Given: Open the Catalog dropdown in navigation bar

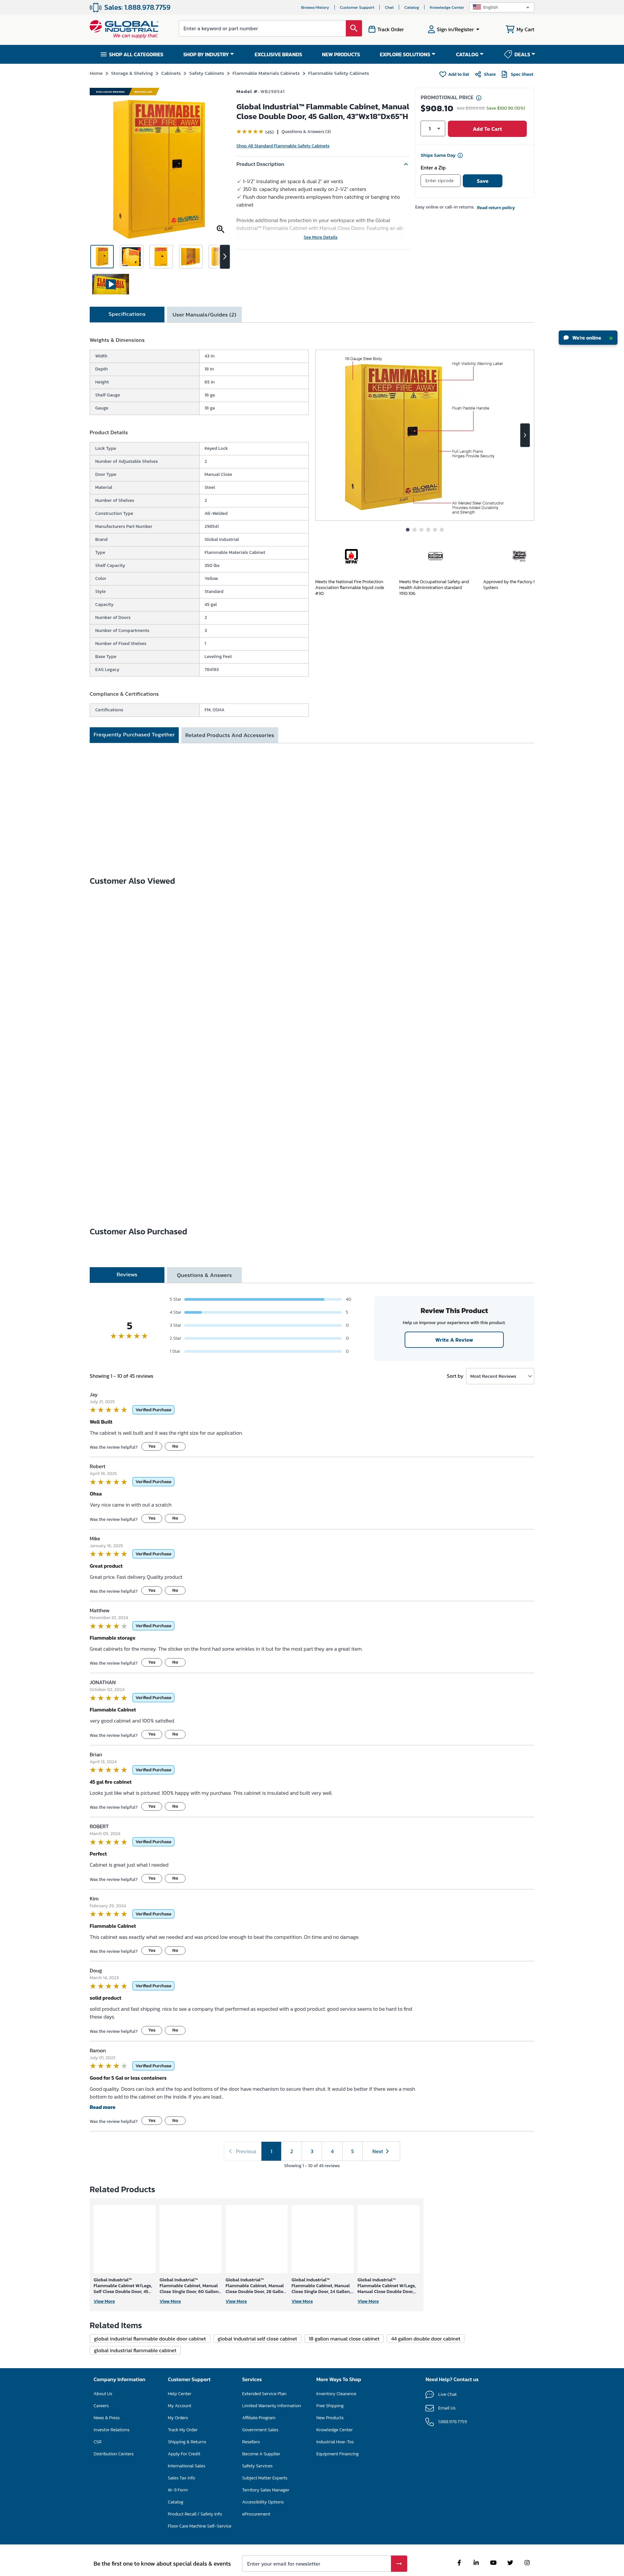Looking at the screenshot, I should (x=470, y=54).
